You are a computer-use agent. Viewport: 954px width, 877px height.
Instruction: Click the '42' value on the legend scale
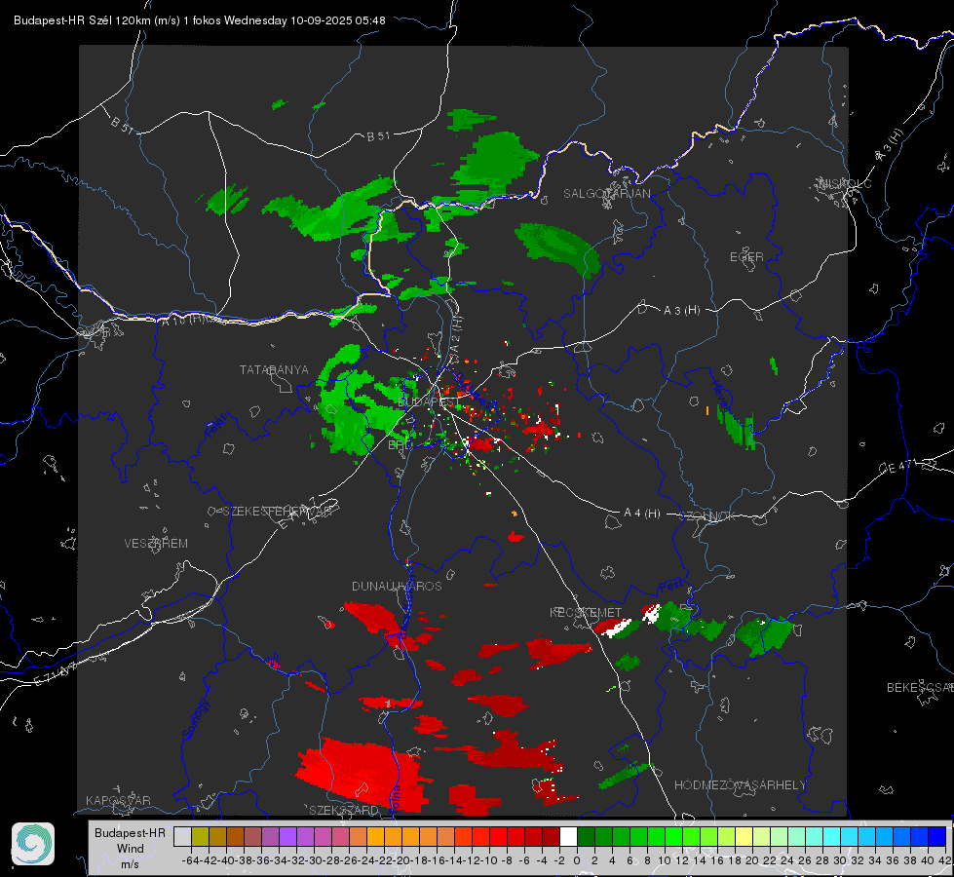(x=944, y=860)
